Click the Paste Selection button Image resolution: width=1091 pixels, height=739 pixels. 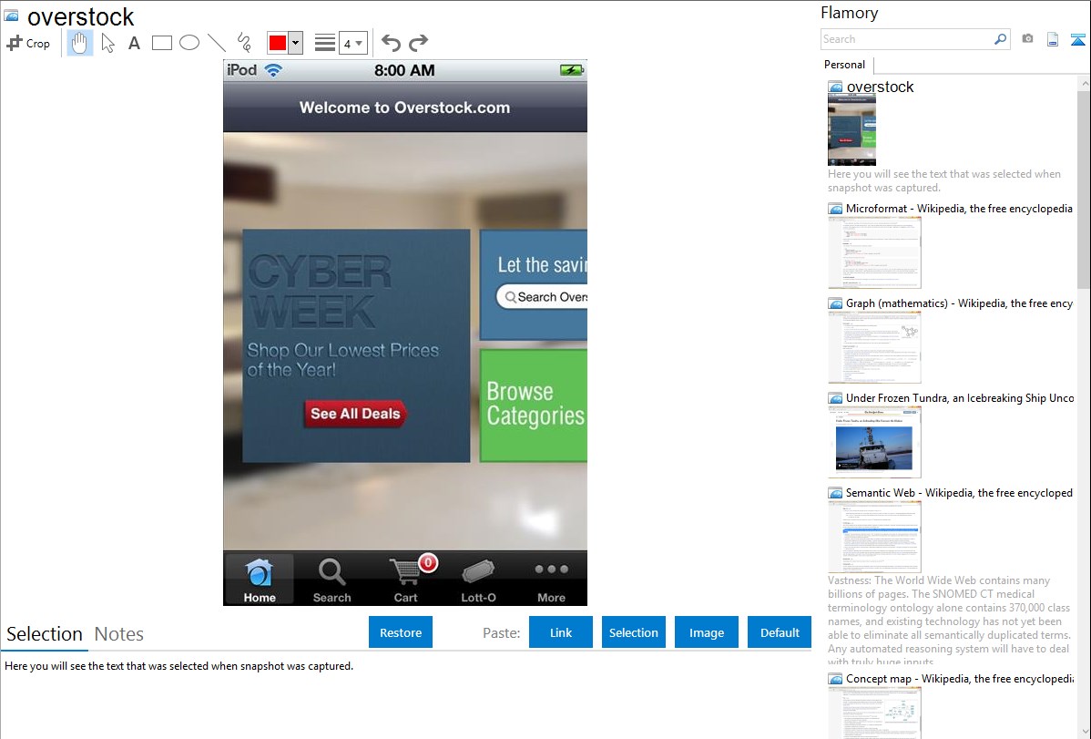point(633,632)
